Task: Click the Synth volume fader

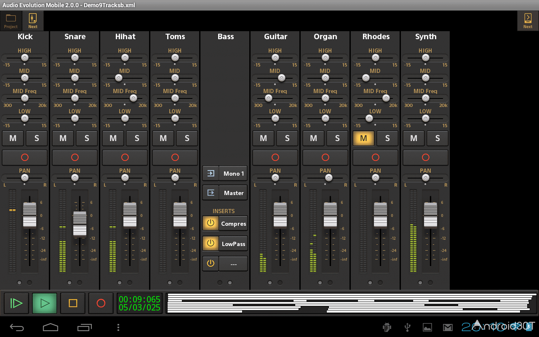Action: coord(430,215)
